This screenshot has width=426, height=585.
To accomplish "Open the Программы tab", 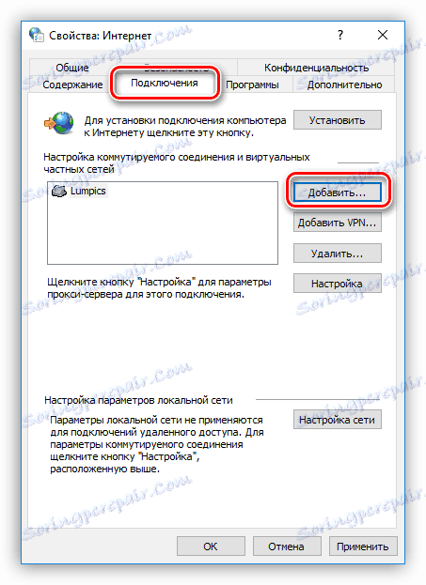I will pos(252,85).
